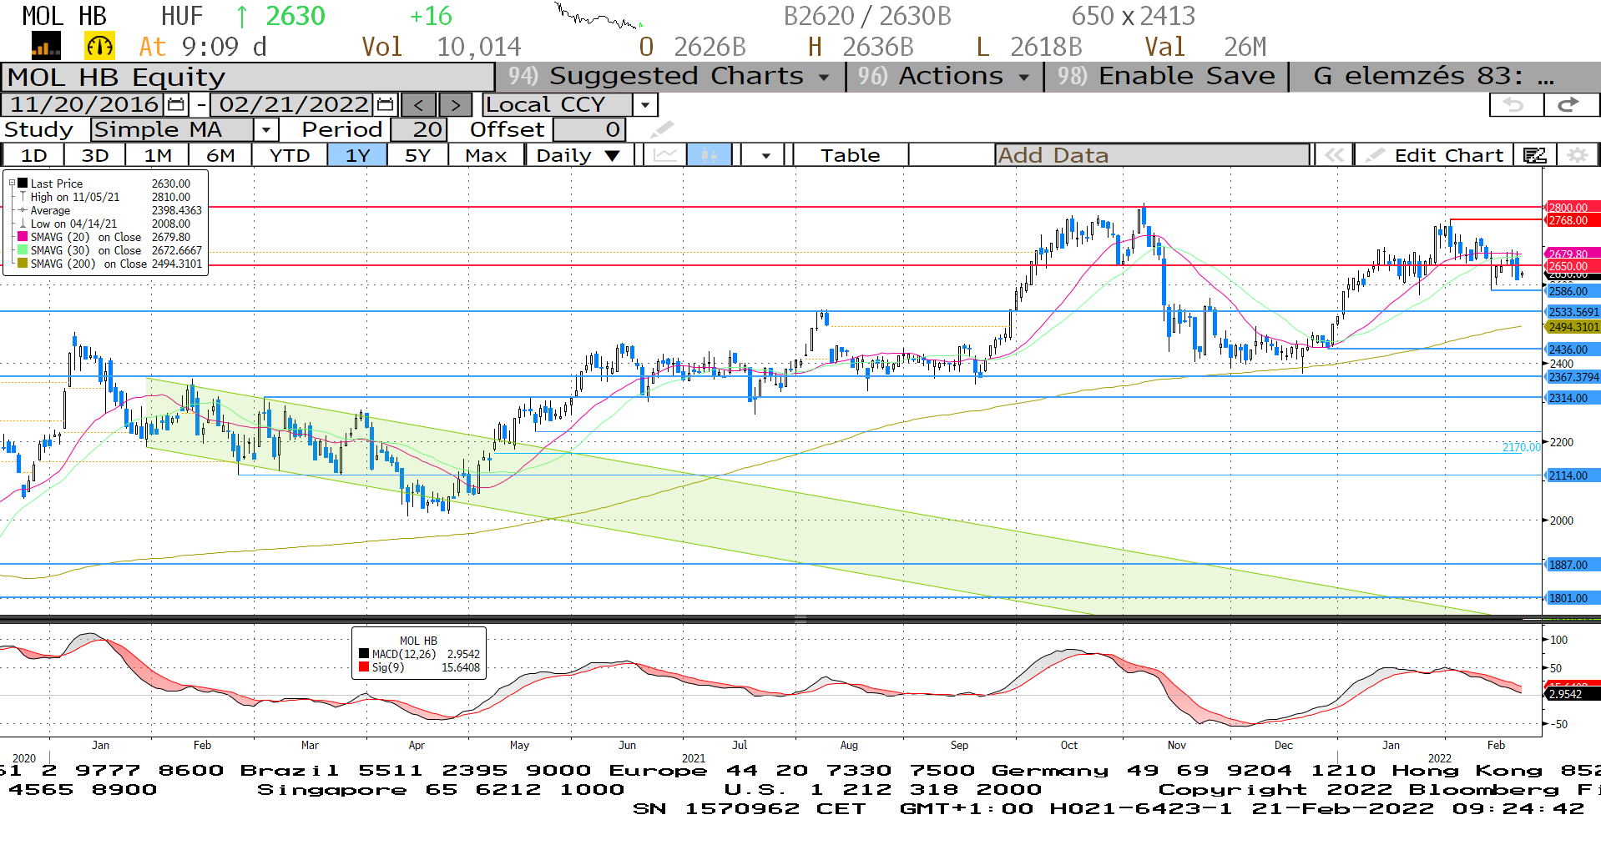The width and height of the screenshot is (1601, 855).
Task: Go to the previous date range arrow
Action: pos(419,105)
